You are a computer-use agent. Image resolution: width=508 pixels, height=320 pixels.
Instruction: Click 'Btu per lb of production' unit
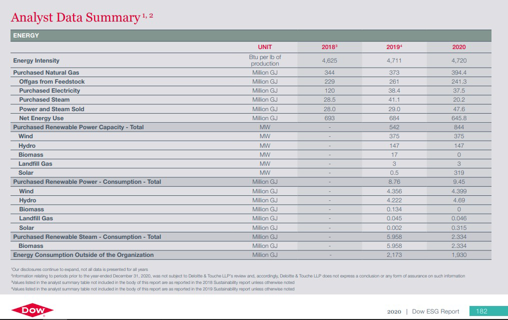tap(265, 60)
